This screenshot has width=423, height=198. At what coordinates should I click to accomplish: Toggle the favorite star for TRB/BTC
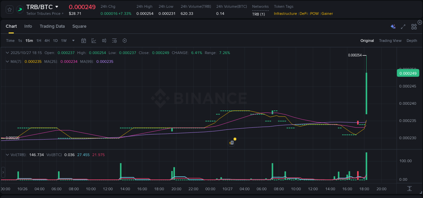[x=9, y=9]
